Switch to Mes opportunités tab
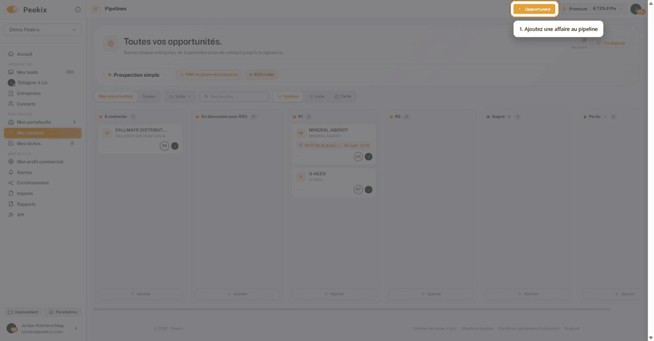This screenshot has width=654, height=341. pyautogui.click(x=115, y=96)
